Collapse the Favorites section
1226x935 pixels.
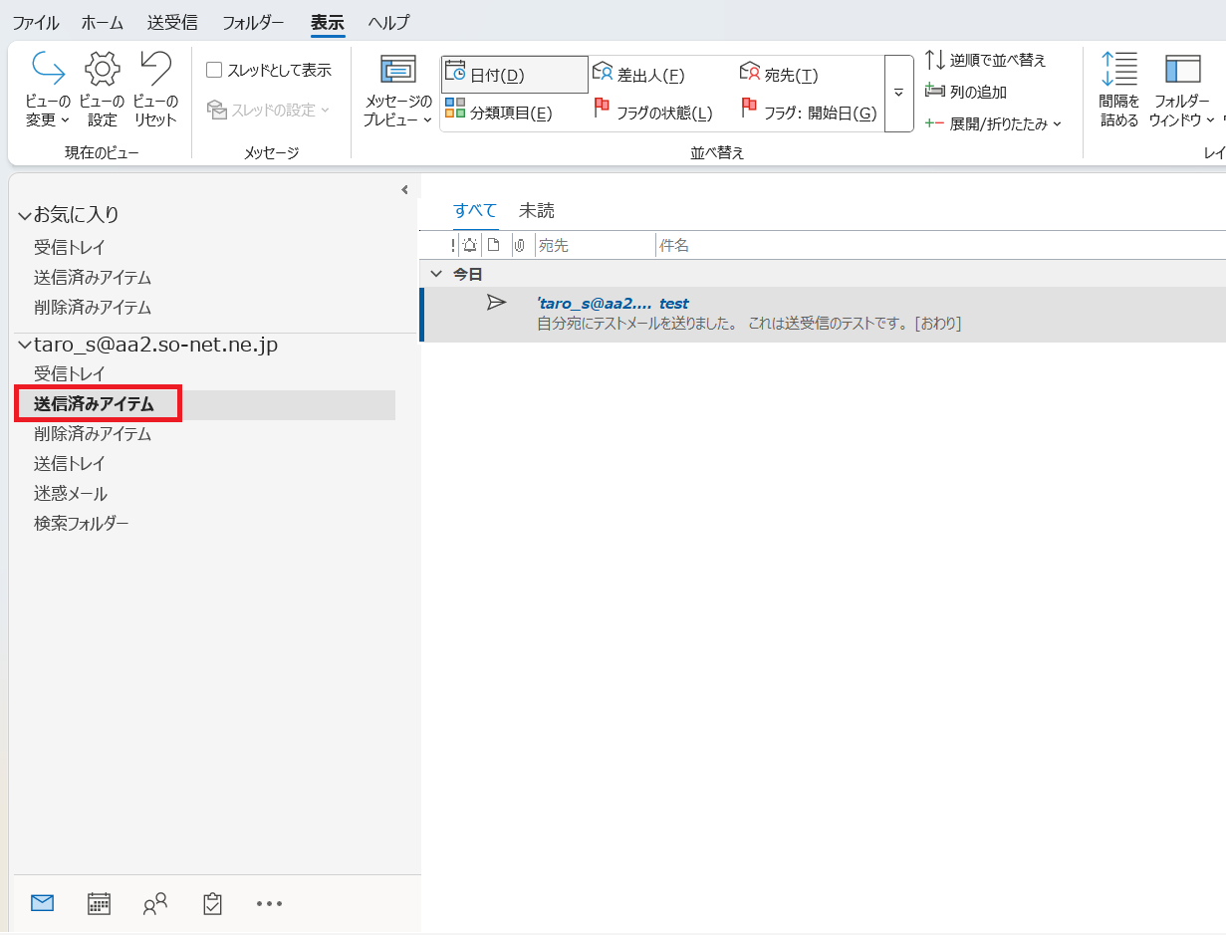click(24, 215)
